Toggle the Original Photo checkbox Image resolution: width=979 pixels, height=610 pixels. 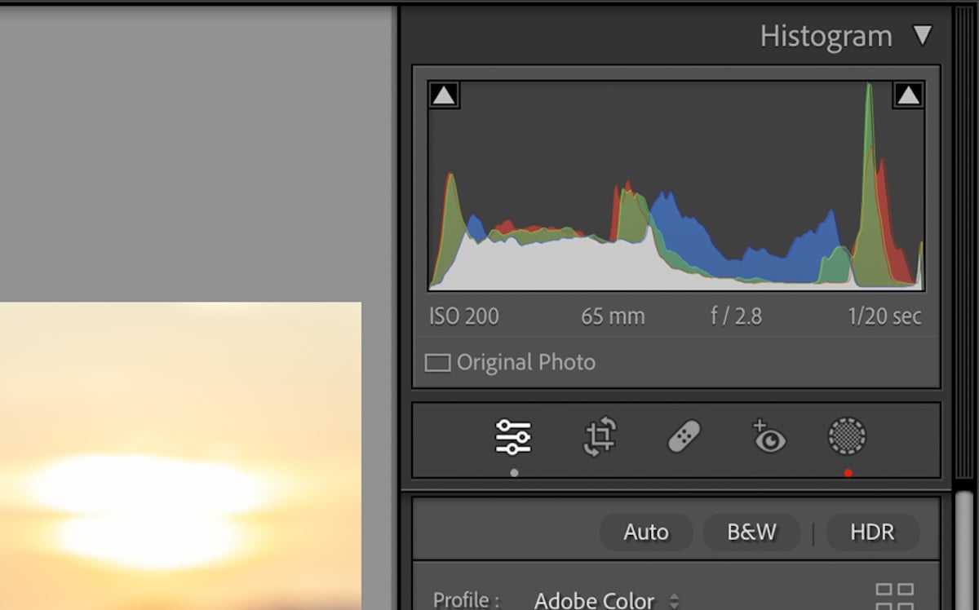coord(438,362)
